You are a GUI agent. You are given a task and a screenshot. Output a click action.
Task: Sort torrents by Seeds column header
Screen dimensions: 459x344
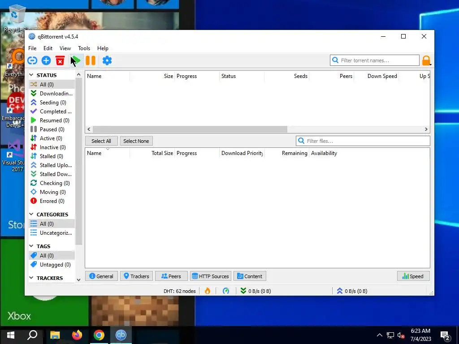click(x=286, y=76)
